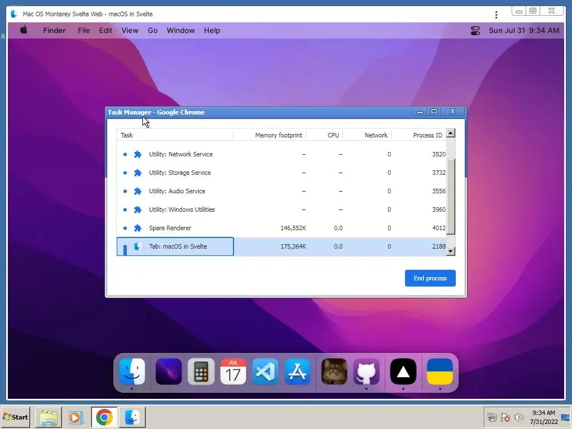Click the End process button

(x=430, y=278)
